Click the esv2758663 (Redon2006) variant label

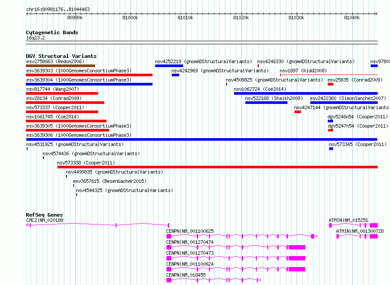pos(55,61)
